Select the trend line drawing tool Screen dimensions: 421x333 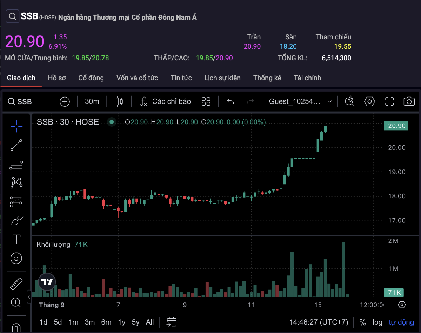(16, 145)
